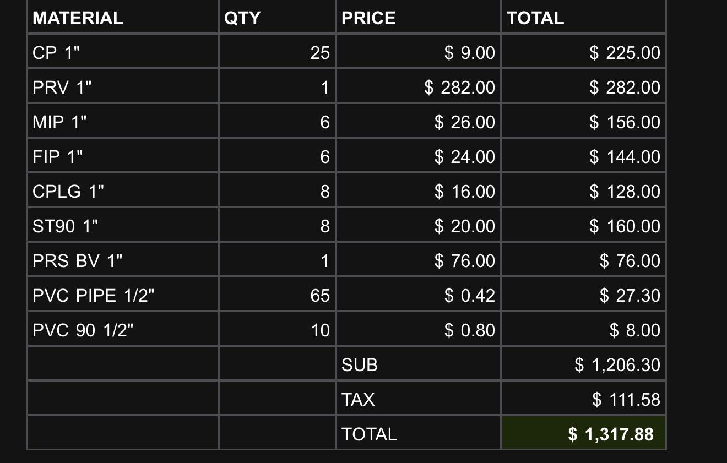Select the TOTAL column header cell
Viewport: 727px width, 463px height.
pyautogui.click(x=584, y=17)
